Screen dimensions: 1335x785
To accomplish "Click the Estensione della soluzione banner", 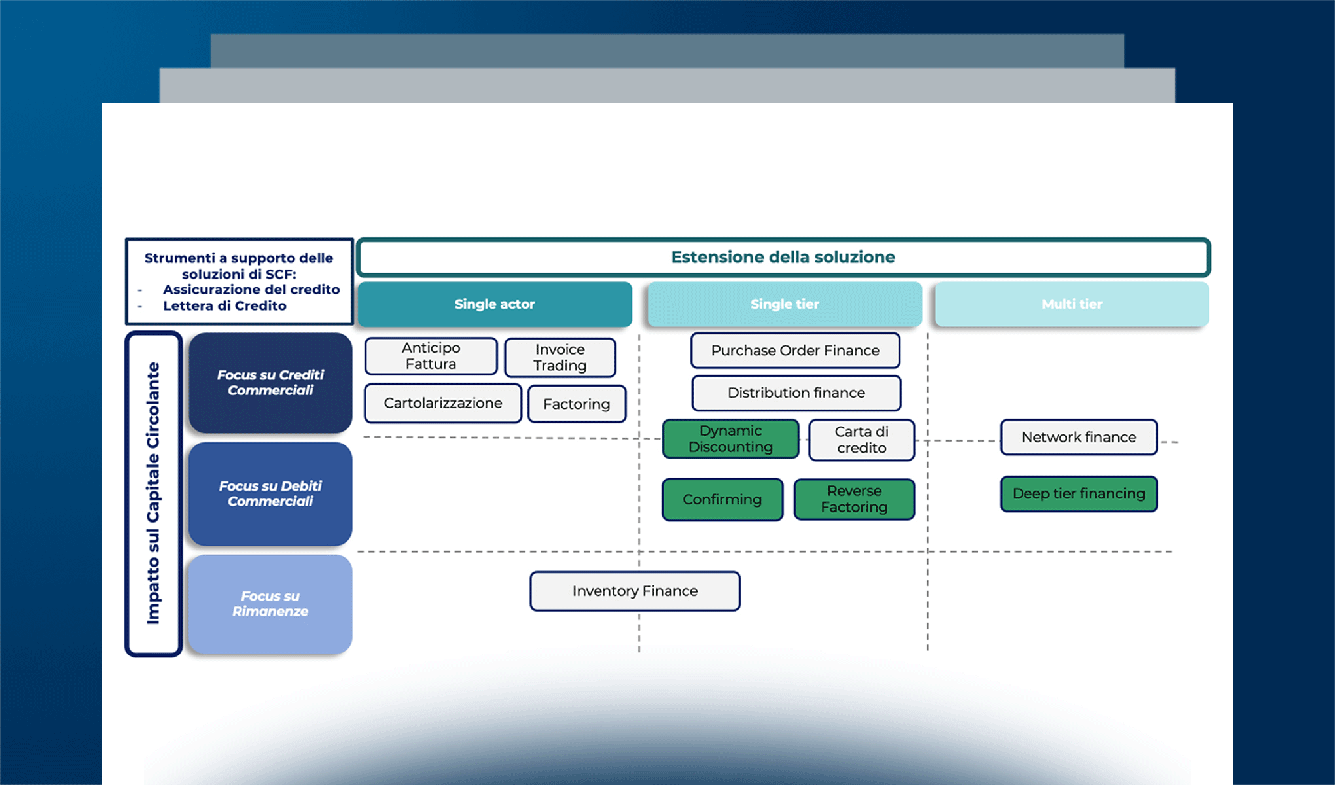I will click(x=783, y=257).
